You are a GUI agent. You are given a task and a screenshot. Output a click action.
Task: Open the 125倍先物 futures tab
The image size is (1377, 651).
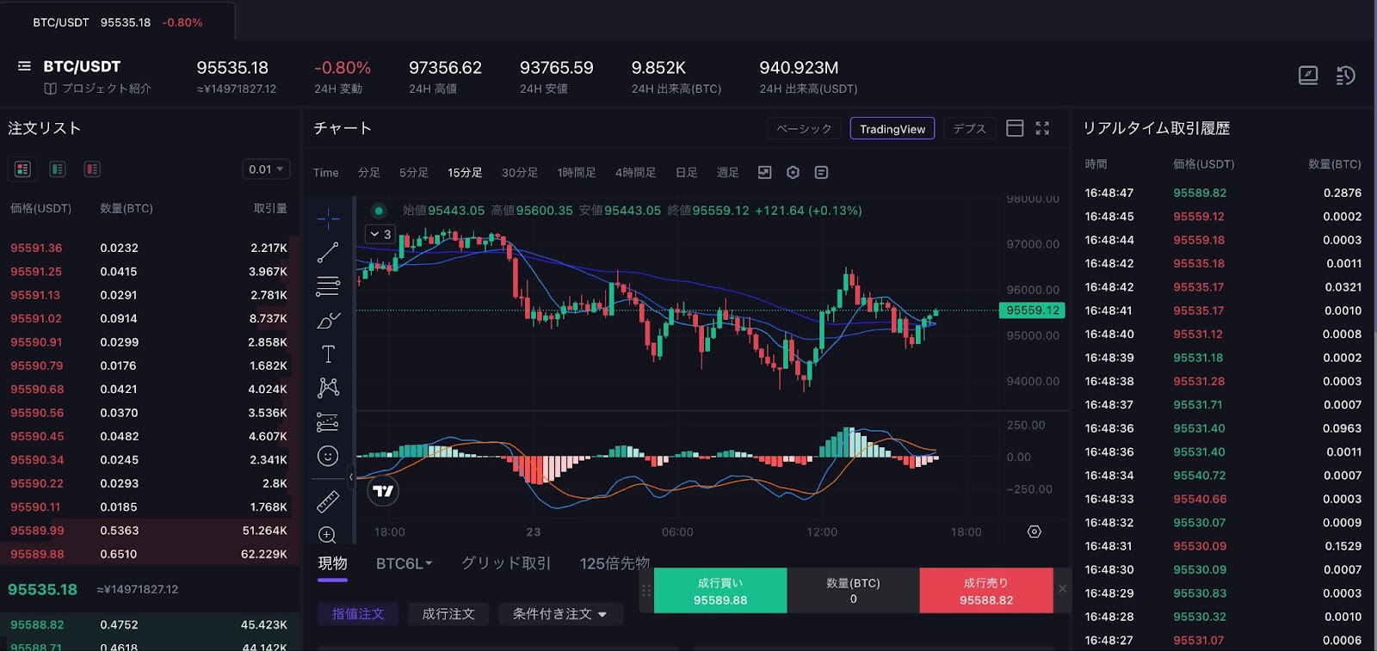pyautogui.click(x=614, y=564)
